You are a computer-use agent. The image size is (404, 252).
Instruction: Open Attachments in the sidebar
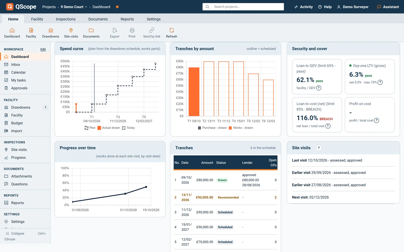coord(25,176)
